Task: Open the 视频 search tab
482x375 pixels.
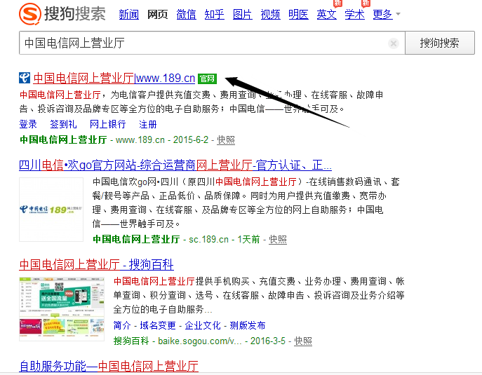Action: 271,15
